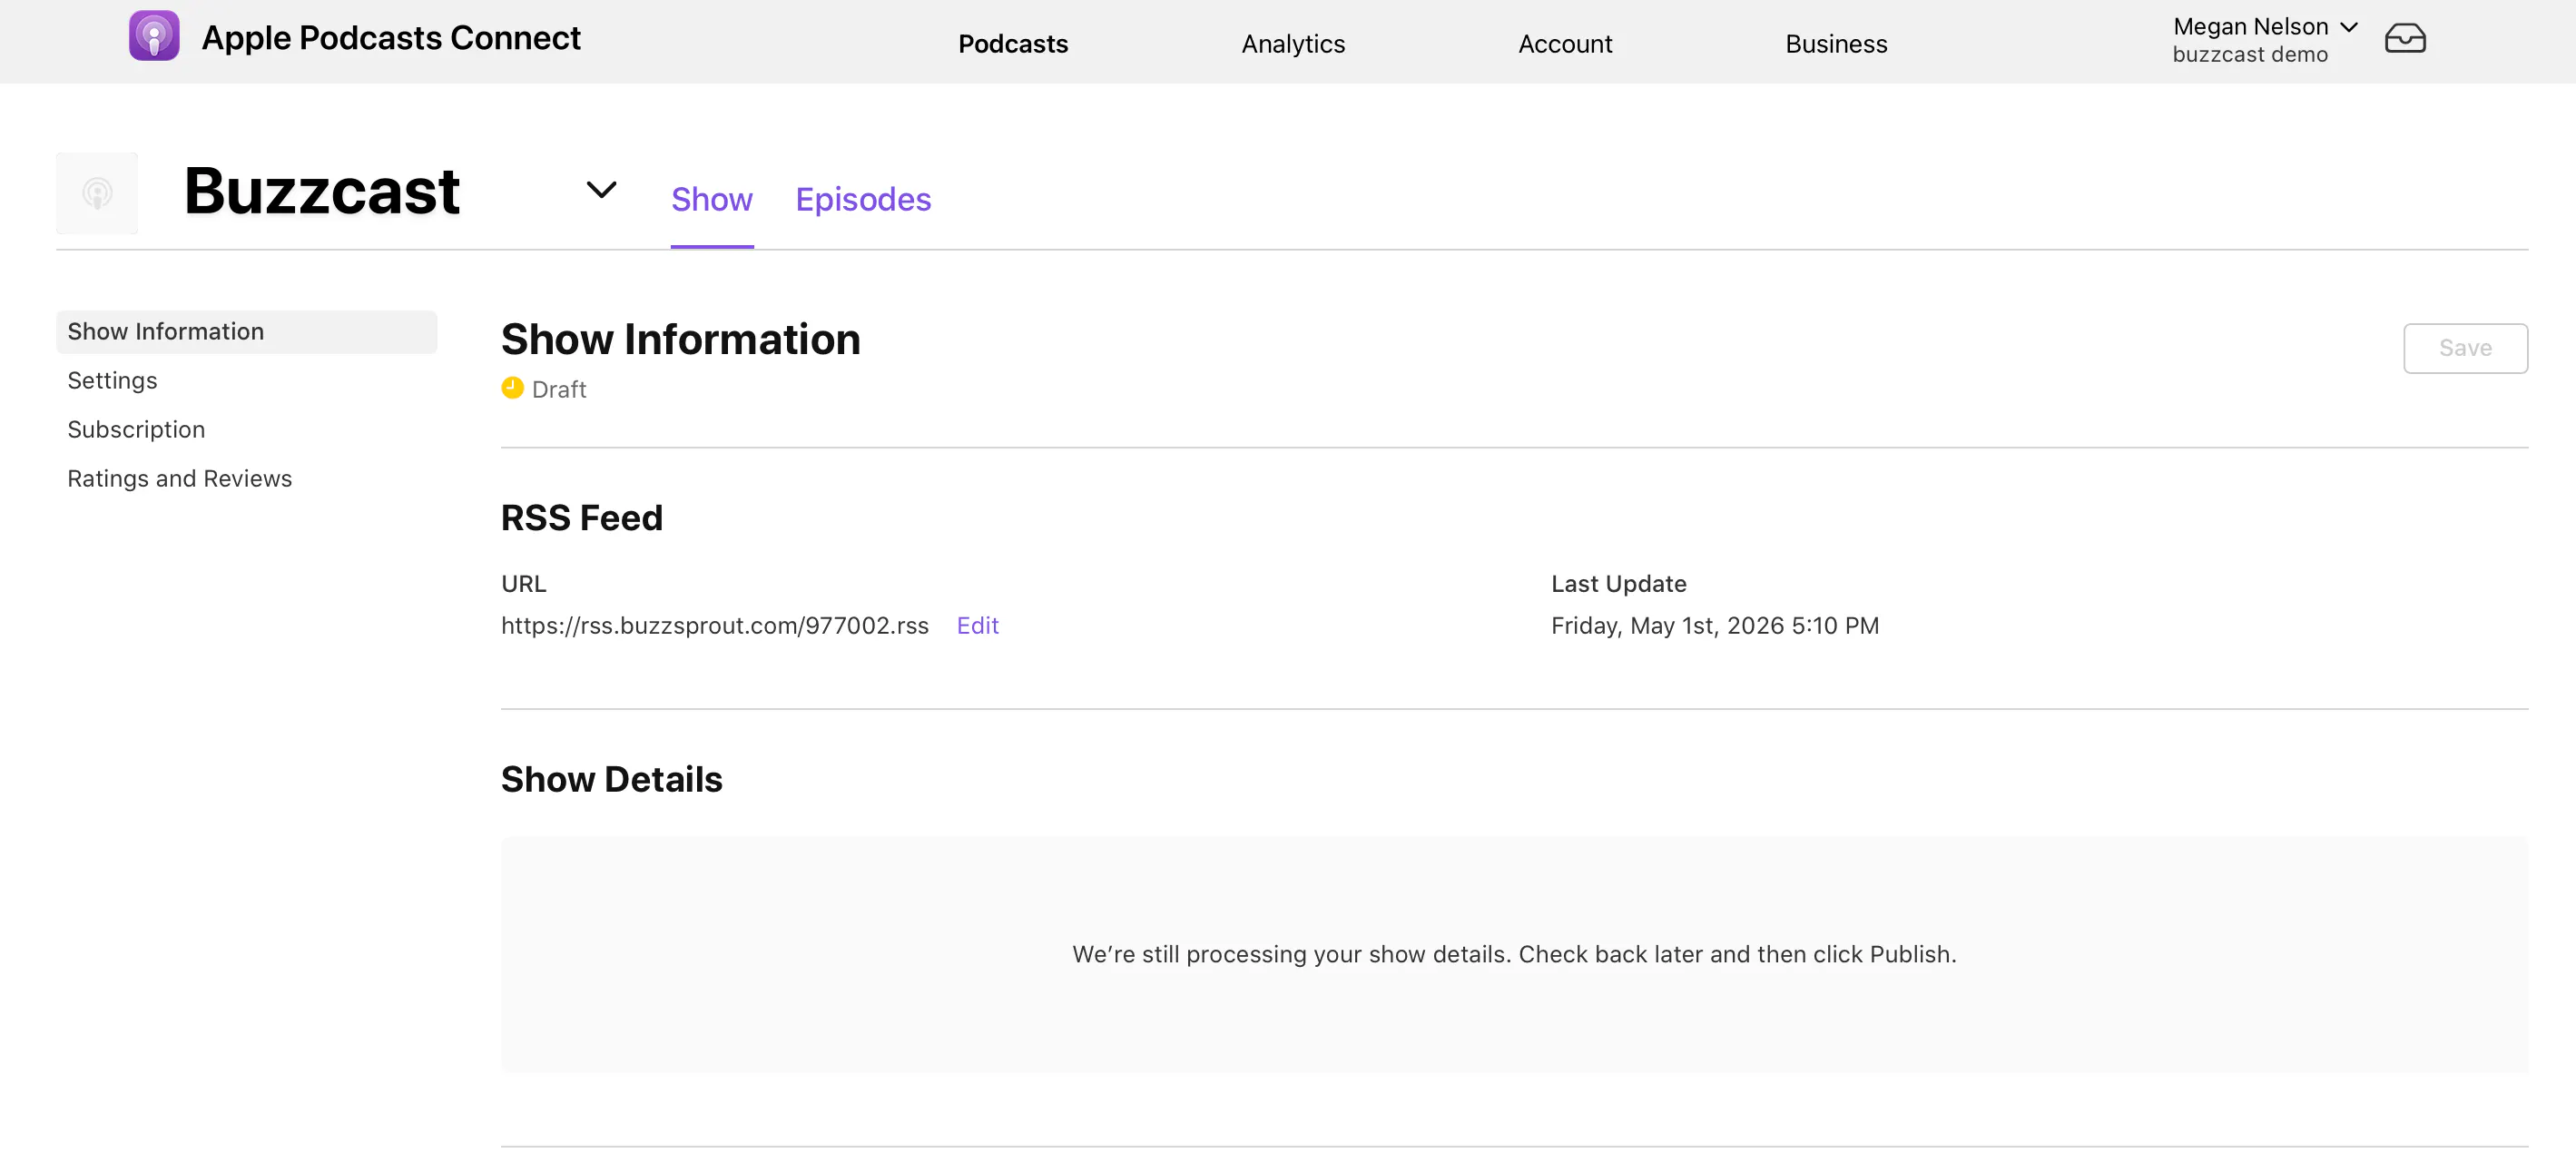Click the Save button

tap(2465, 347)
